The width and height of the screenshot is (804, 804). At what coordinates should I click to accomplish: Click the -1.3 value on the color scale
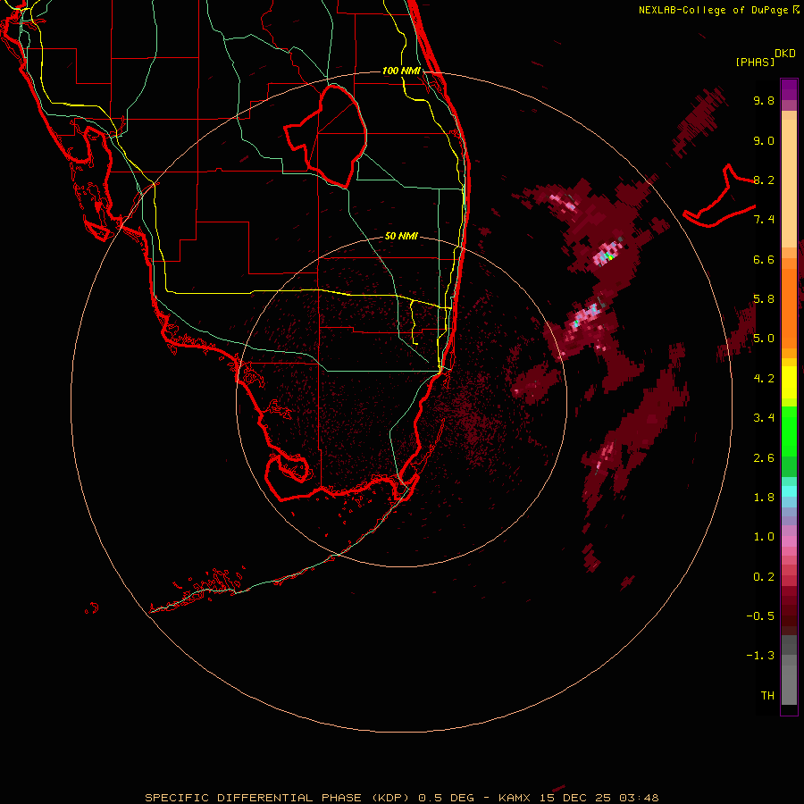click(x=760, y=656)
